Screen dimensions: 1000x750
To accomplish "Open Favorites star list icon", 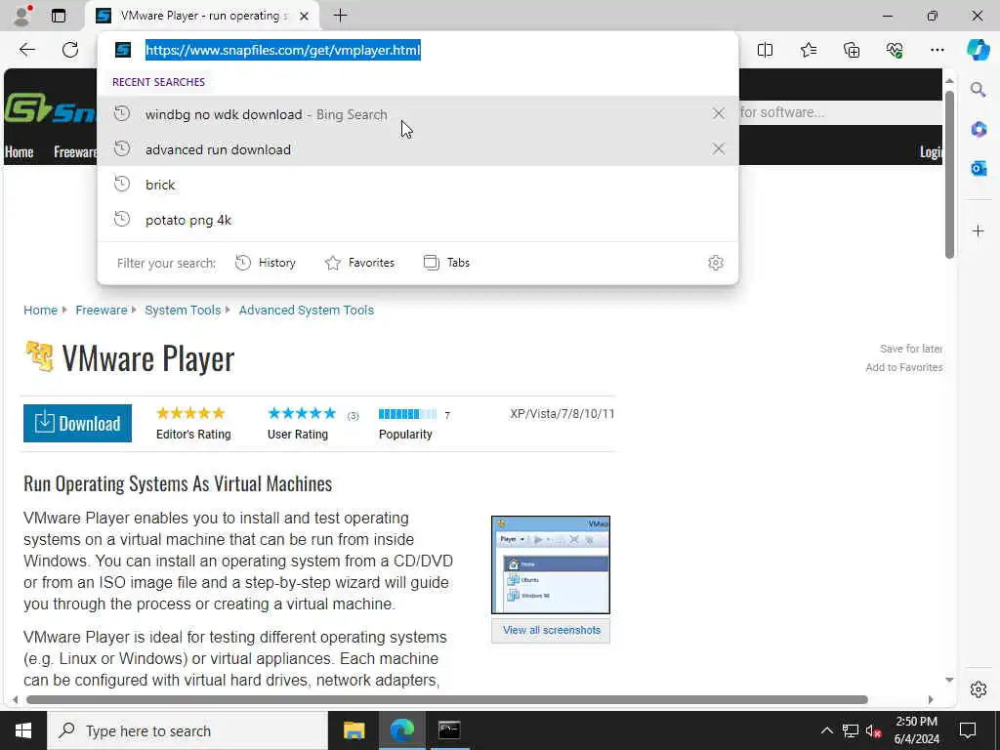I will pyautogui.click(x=808, y=50).
